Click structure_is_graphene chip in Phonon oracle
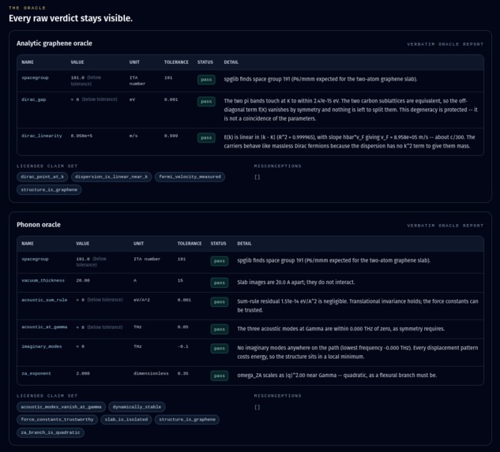 click(x=187, y=420)
